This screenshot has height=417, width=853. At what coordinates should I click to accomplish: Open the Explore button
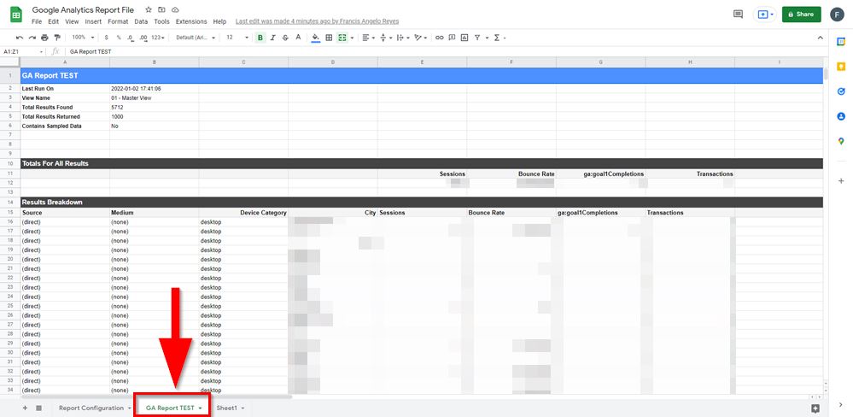[x=815, y=408]
